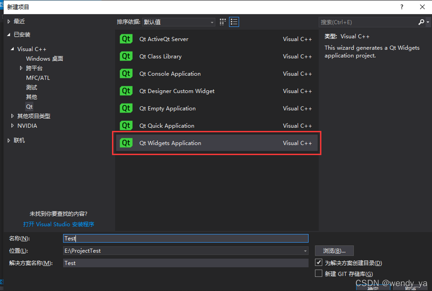The height and width of the screenshot is (291, 432).
Task: Click the search magnifier icon
Action: pyautogui.click(x=421, y=22)
